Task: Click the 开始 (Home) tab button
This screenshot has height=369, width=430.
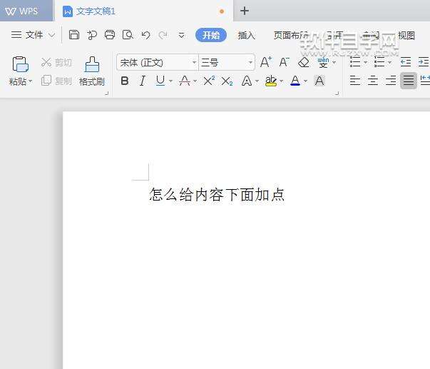Action: tap(210, 35)
